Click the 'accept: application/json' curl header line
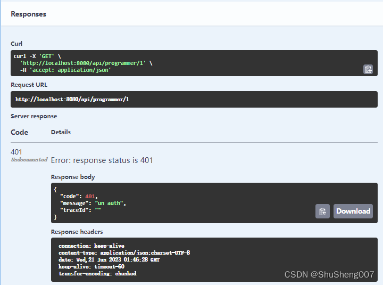Screen dimensions: 383x285 click(x=70, y=70)
